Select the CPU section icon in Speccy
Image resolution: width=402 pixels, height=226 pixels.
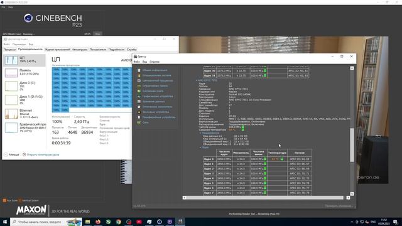(x=139, y=81)
